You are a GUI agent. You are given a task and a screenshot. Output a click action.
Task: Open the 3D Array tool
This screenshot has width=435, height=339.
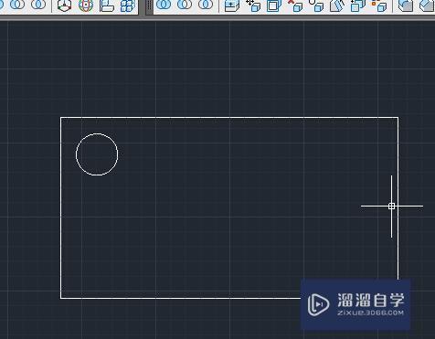[x=127, y=5]
